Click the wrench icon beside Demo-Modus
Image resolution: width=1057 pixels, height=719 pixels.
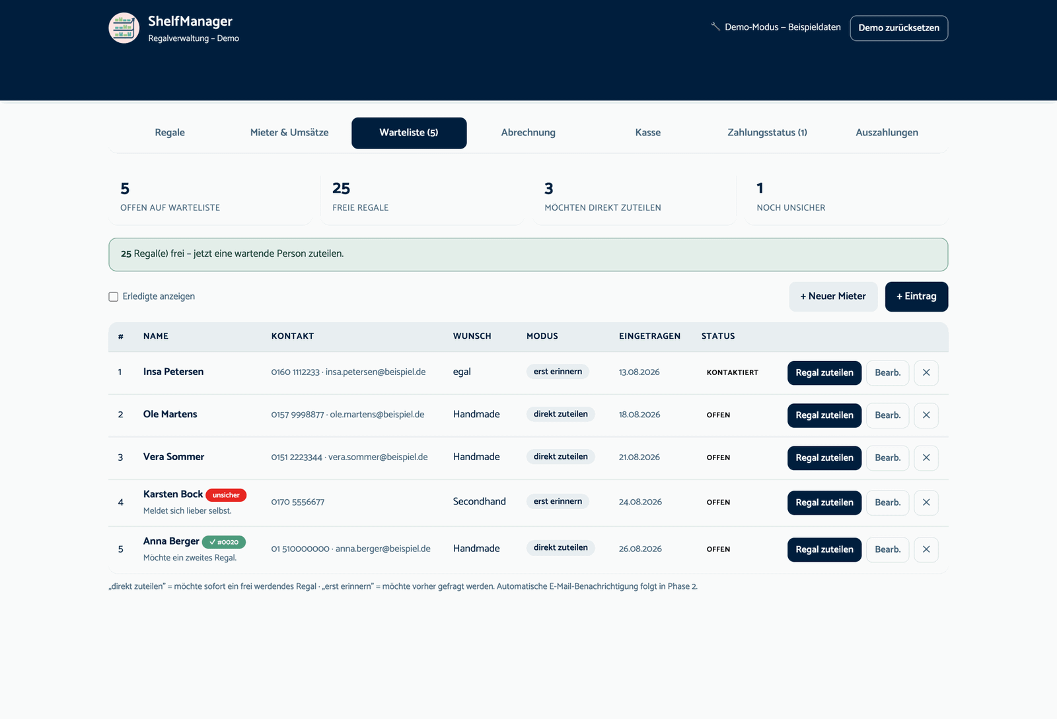(715, 27)
